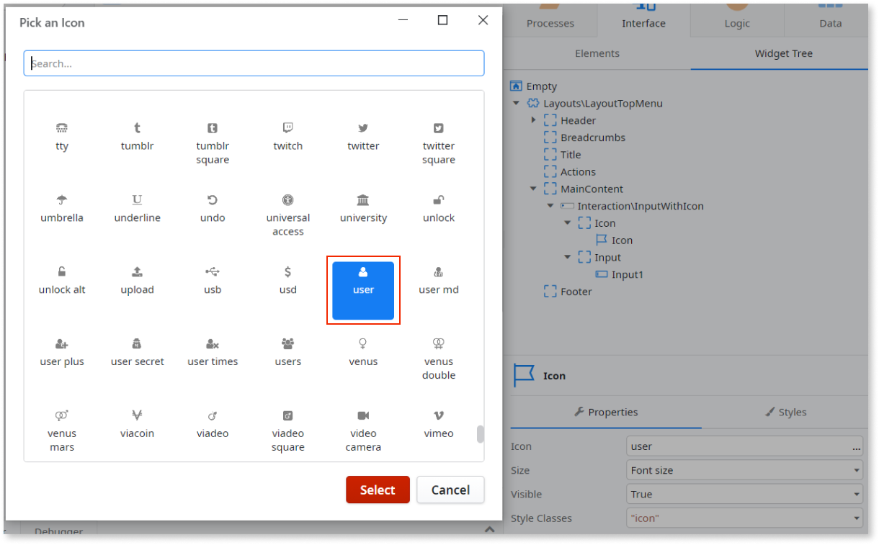Click the Cancel button
Image resolution: width=879 pixels, height=545 pixels.
click(x=450, y=490)
